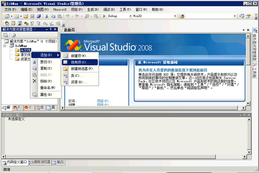Select the 头文件 folder in tree
Screen dimensions: 259x173
click(25, 50)
